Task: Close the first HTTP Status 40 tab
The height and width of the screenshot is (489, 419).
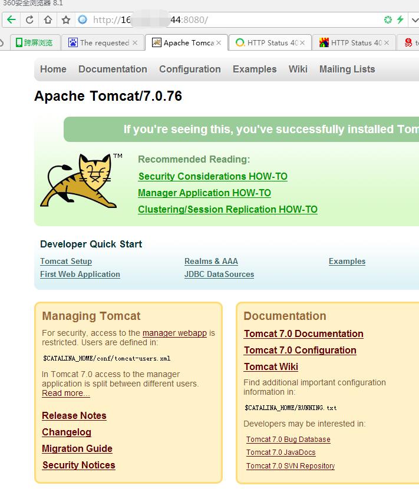Action: (302, 43)
